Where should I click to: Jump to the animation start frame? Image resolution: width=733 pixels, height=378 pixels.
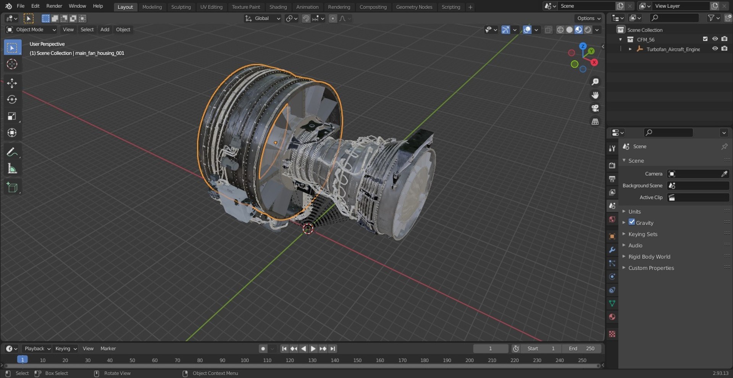(x=284, y=349)
